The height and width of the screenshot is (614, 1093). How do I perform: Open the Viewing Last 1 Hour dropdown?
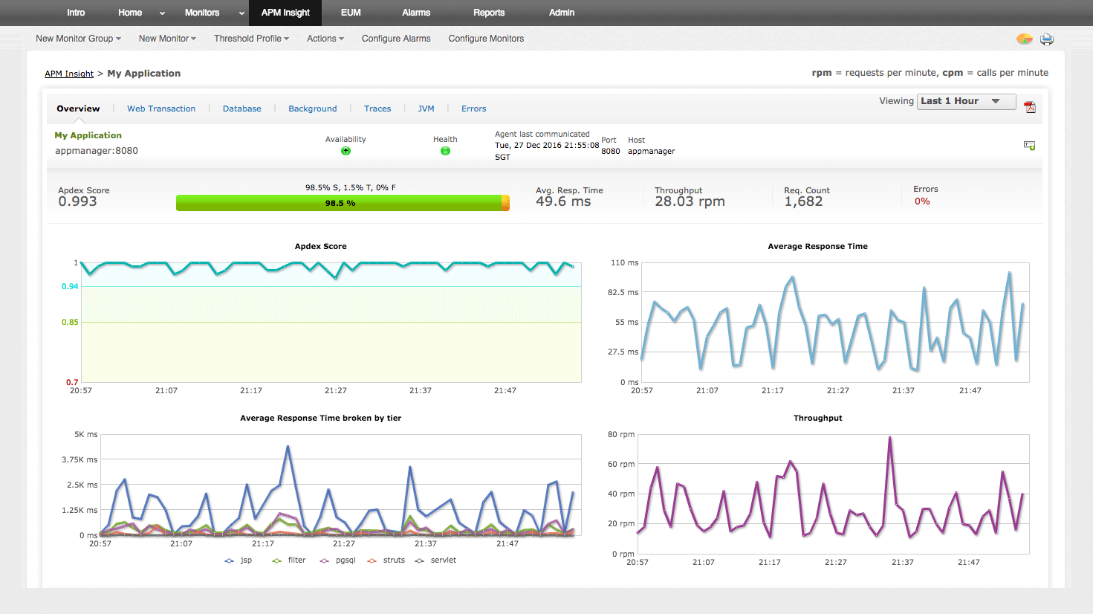click(966, 100)
